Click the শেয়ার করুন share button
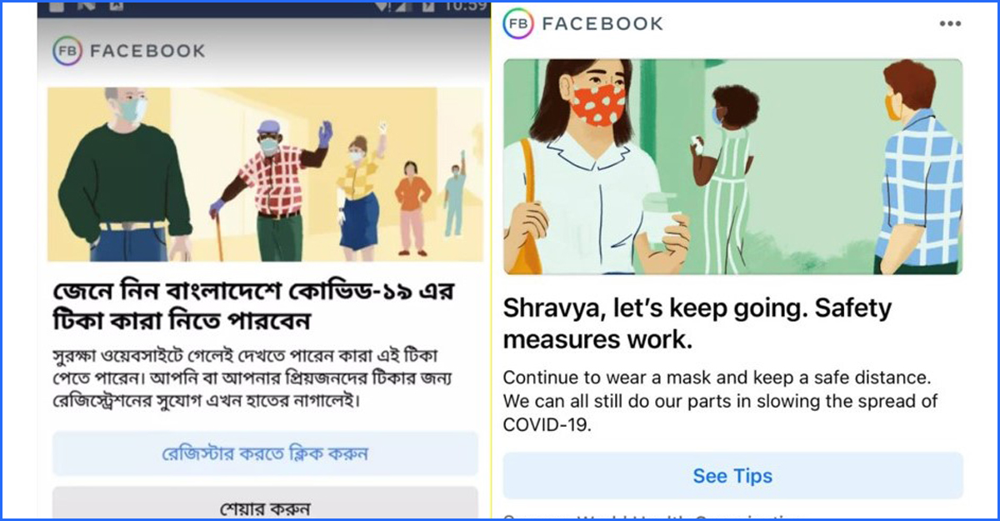The image size is (1000, 521). point(265,503)
